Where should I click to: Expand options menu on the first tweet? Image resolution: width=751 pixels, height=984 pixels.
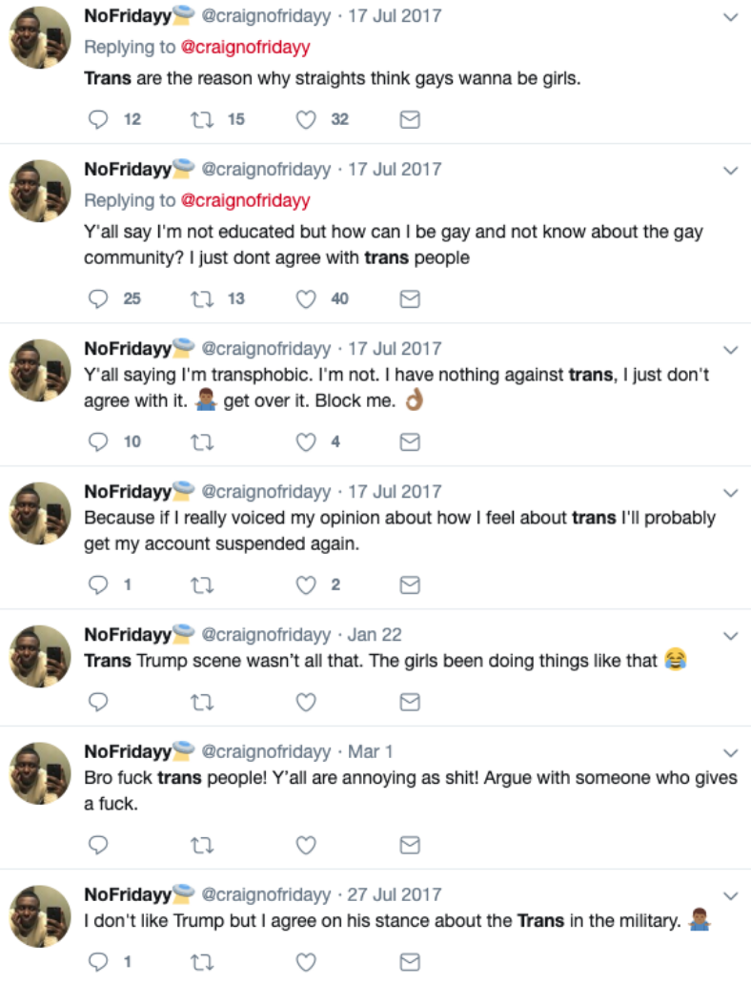click(x=731, y=17)
